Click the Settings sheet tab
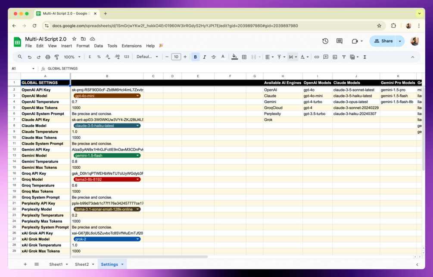Viewport: 433px width, 277px height. click(109, 264)
